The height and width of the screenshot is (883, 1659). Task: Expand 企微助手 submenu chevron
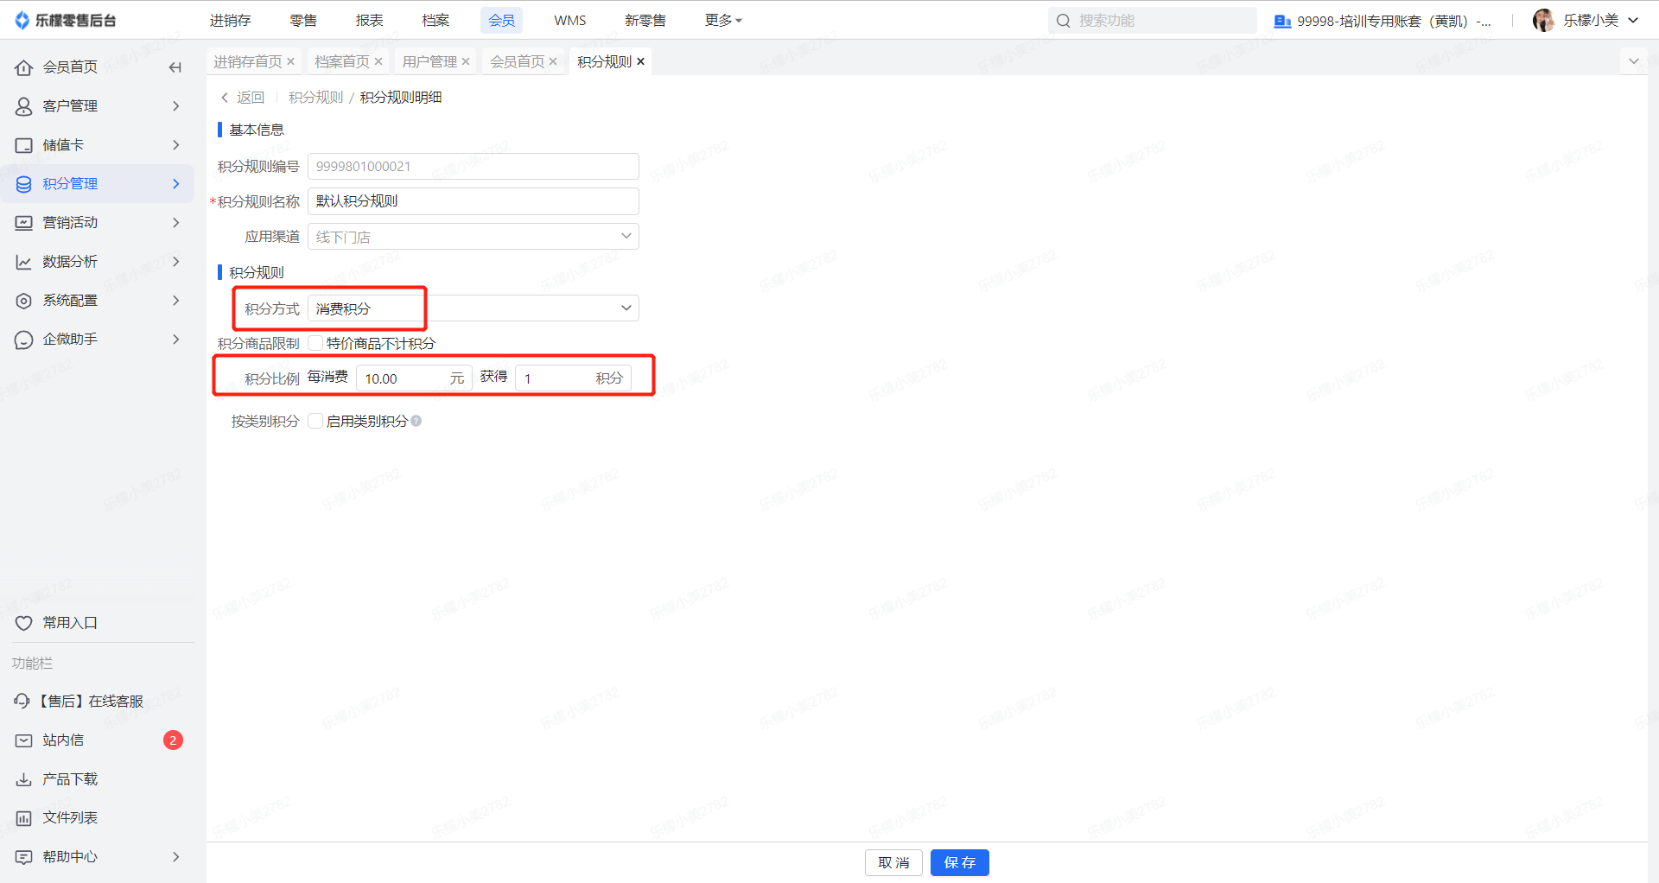176,340
